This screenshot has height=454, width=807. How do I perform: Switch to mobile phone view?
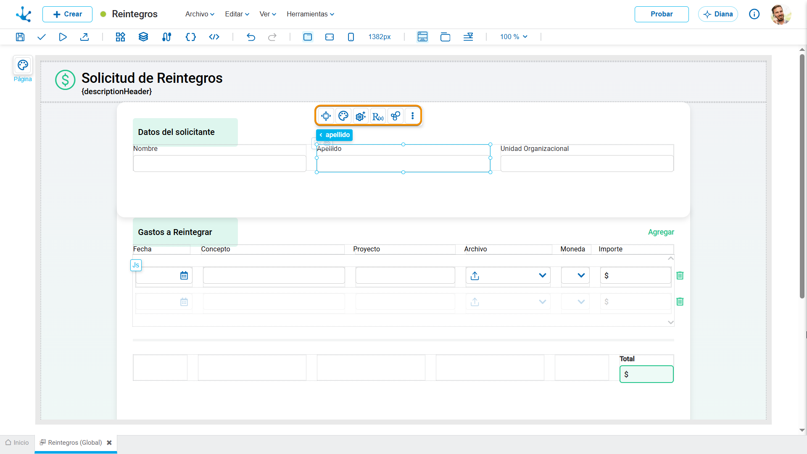click(x=351, y=37)
